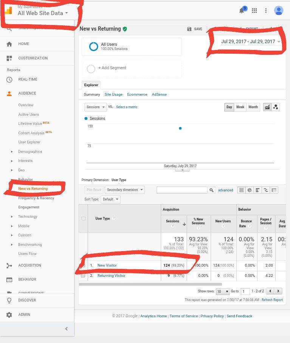This screenshot has height=343, width=290.
Task: Go to next table page arrow
Action: point(278,291)
